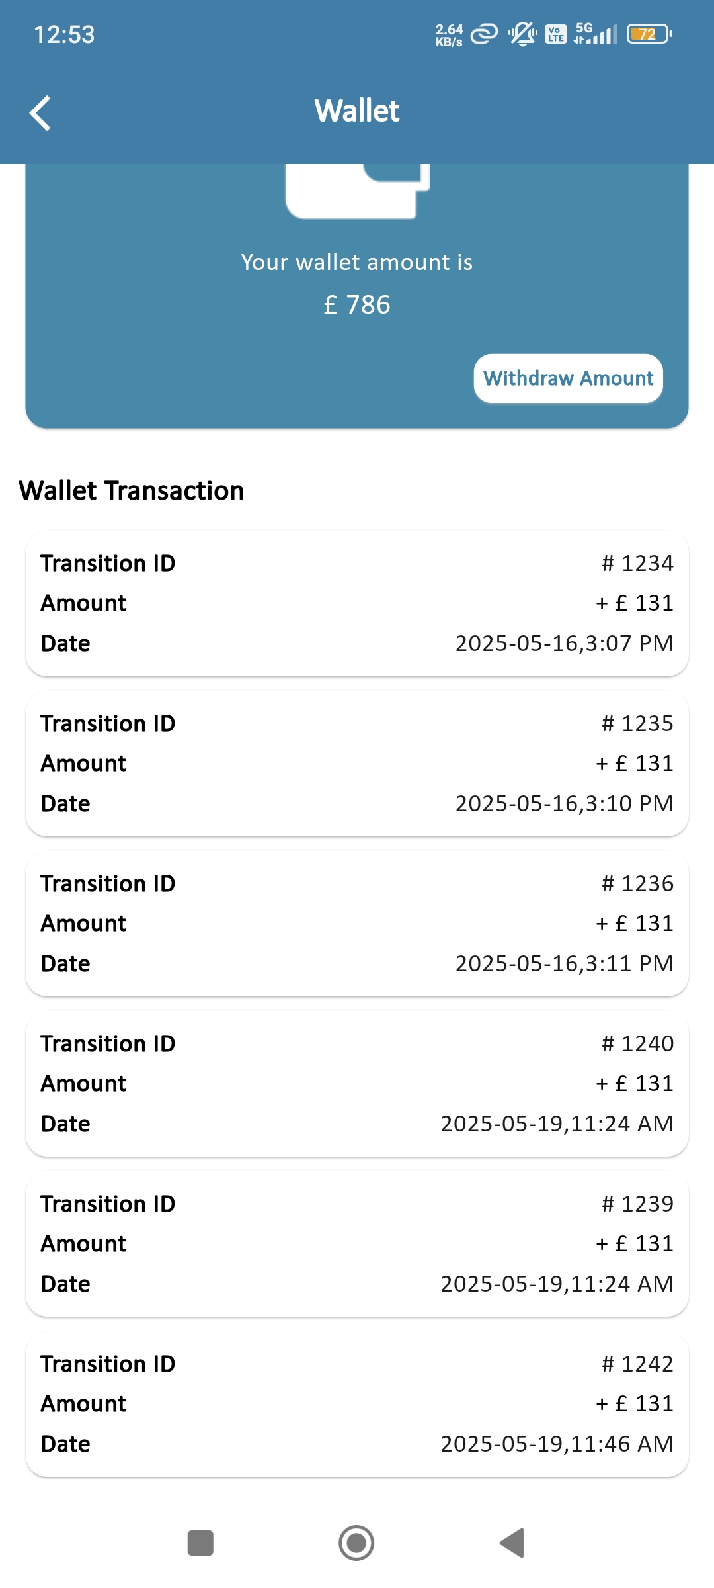View transaction # 1242 details
This screenshot has width=714, height=1588.
pyautogui.click(x=357, y=1404)
